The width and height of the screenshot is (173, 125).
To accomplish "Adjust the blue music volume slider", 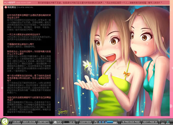I will (111, 122).
